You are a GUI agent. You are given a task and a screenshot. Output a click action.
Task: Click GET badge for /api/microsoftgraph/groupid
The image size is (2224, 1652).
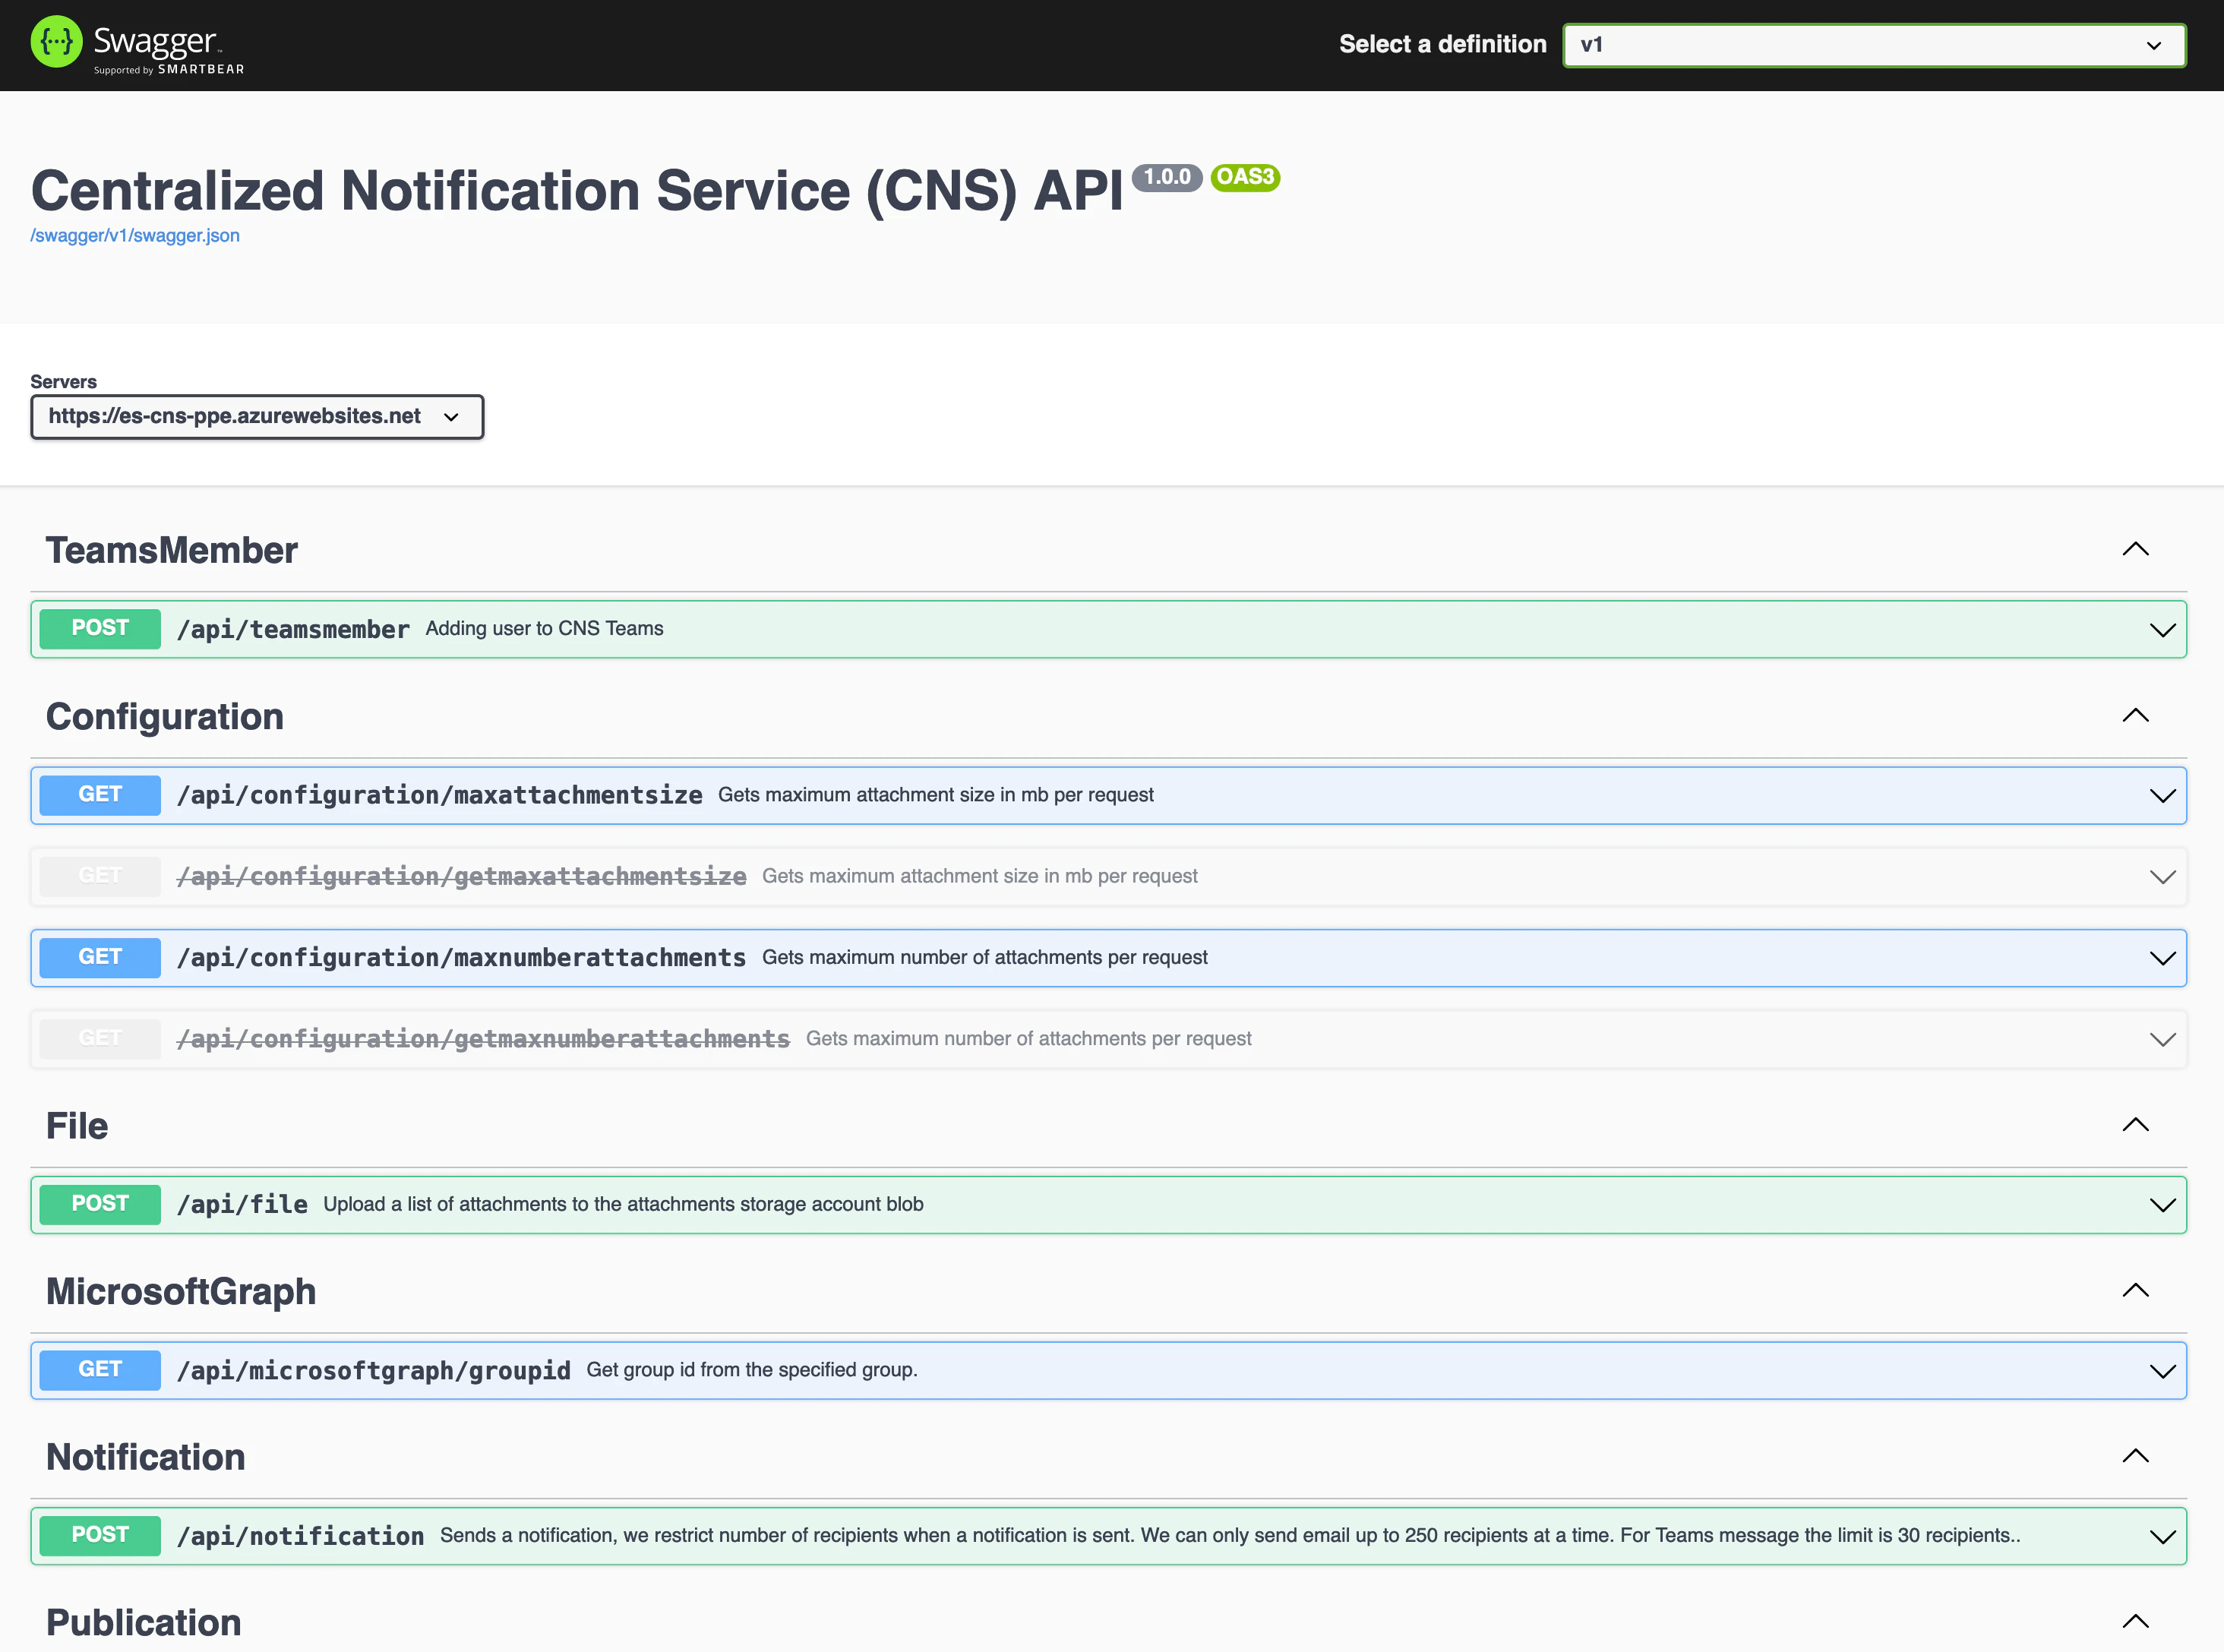(x=100, y=1370)
